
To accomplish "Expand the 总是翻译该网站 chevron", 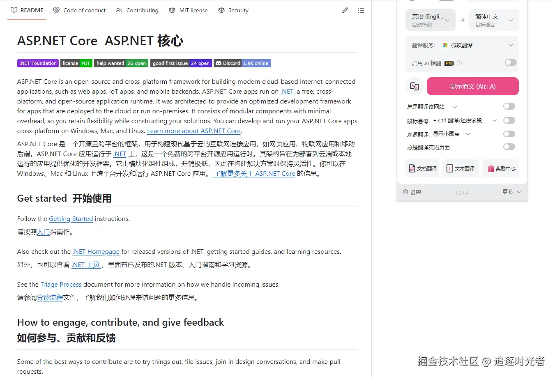I will click(455, 107).
